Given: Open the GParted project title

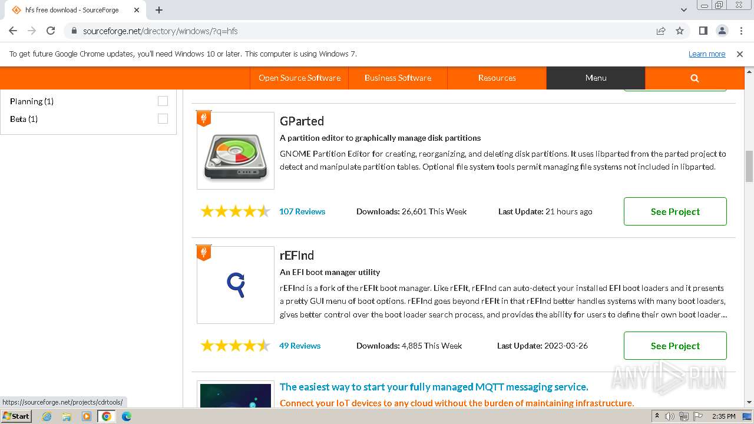Looking at the screenshot, I should [302, 121].
